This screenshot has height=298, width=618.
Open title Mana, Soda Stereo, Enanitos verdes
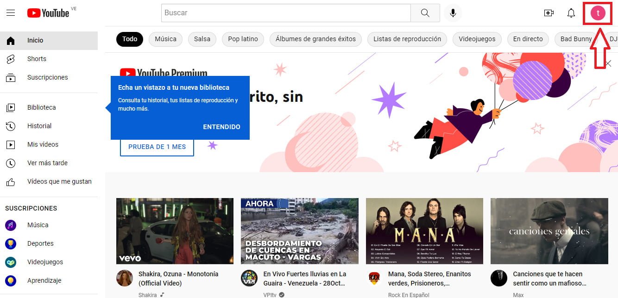click(429, 279)
